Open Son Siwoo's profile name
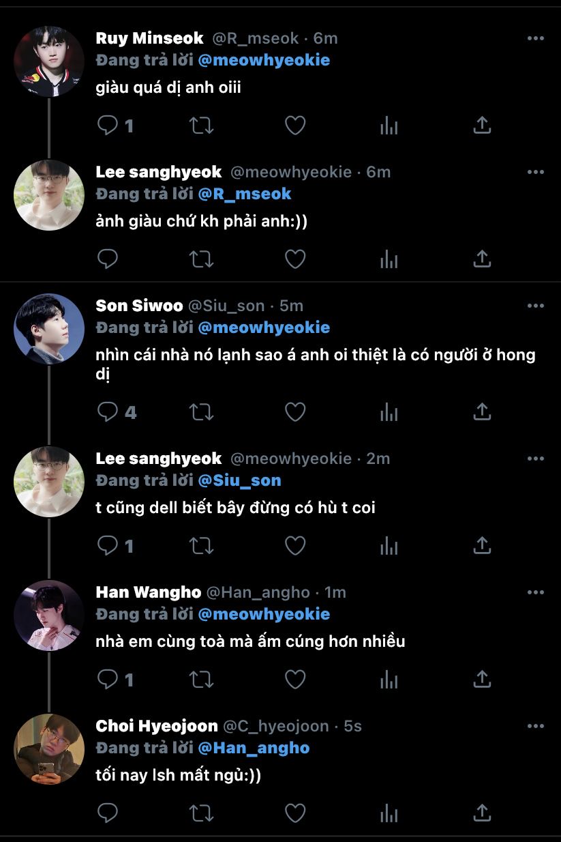561x842 pixels. (138, 306)
